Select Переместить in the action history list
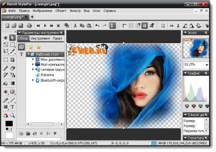The image size is (216, 152). pos(194,131)
